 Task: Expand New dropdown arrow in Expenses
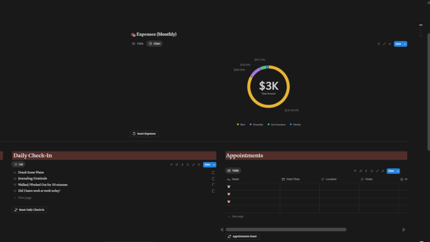405,44
